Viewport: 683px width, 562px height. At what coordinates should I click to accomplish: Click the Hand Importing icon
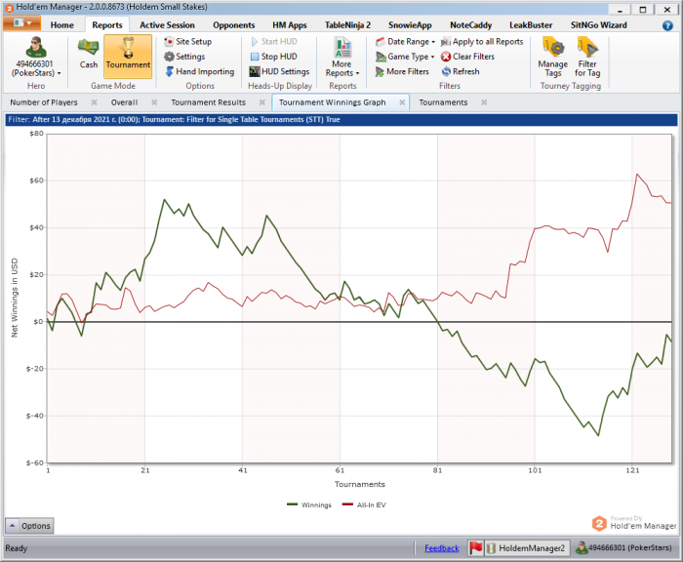[x=169, y=71]
